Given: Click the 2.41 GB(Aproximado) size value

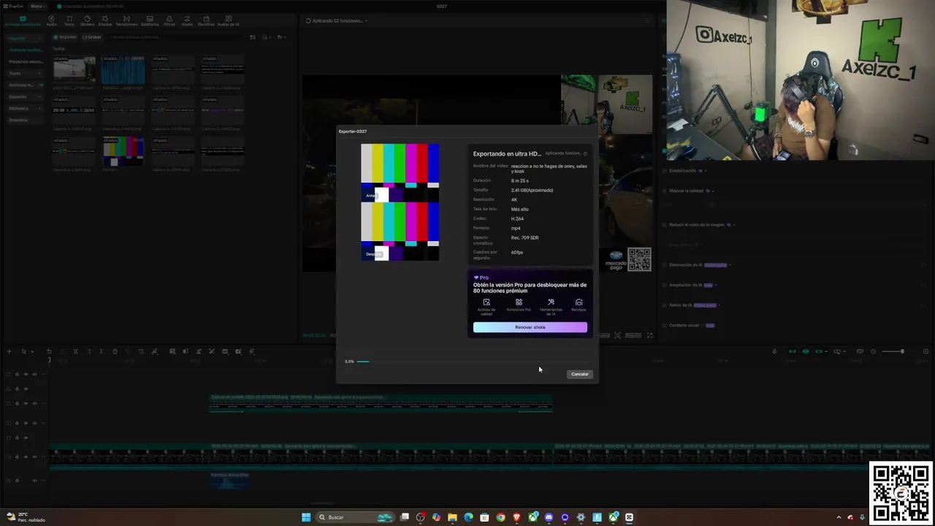Looking at the screenshot, I should [532, 190].
